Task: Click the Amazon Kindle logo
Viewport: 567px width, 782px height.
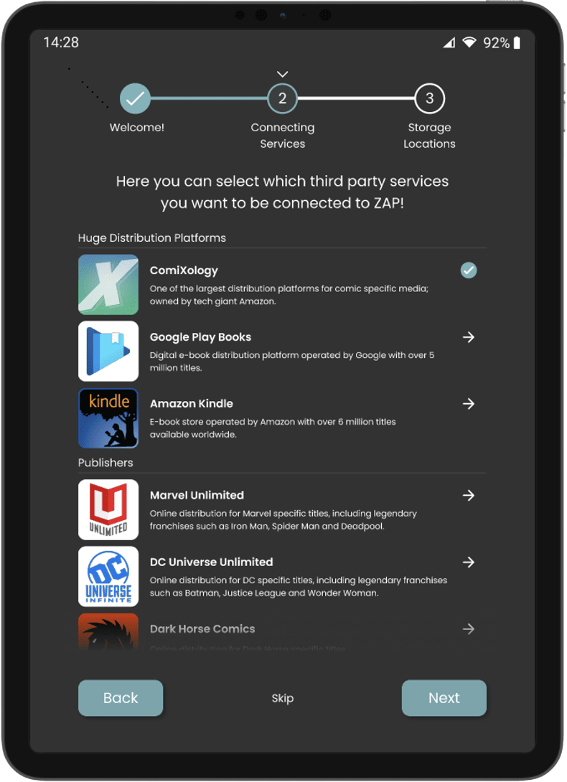Action: 108,418
